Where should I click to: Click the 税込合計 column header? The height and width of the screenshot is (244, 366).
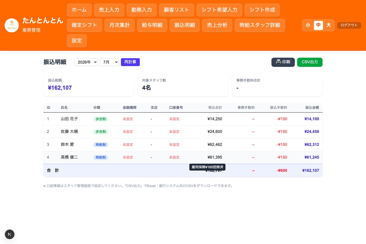215,107
